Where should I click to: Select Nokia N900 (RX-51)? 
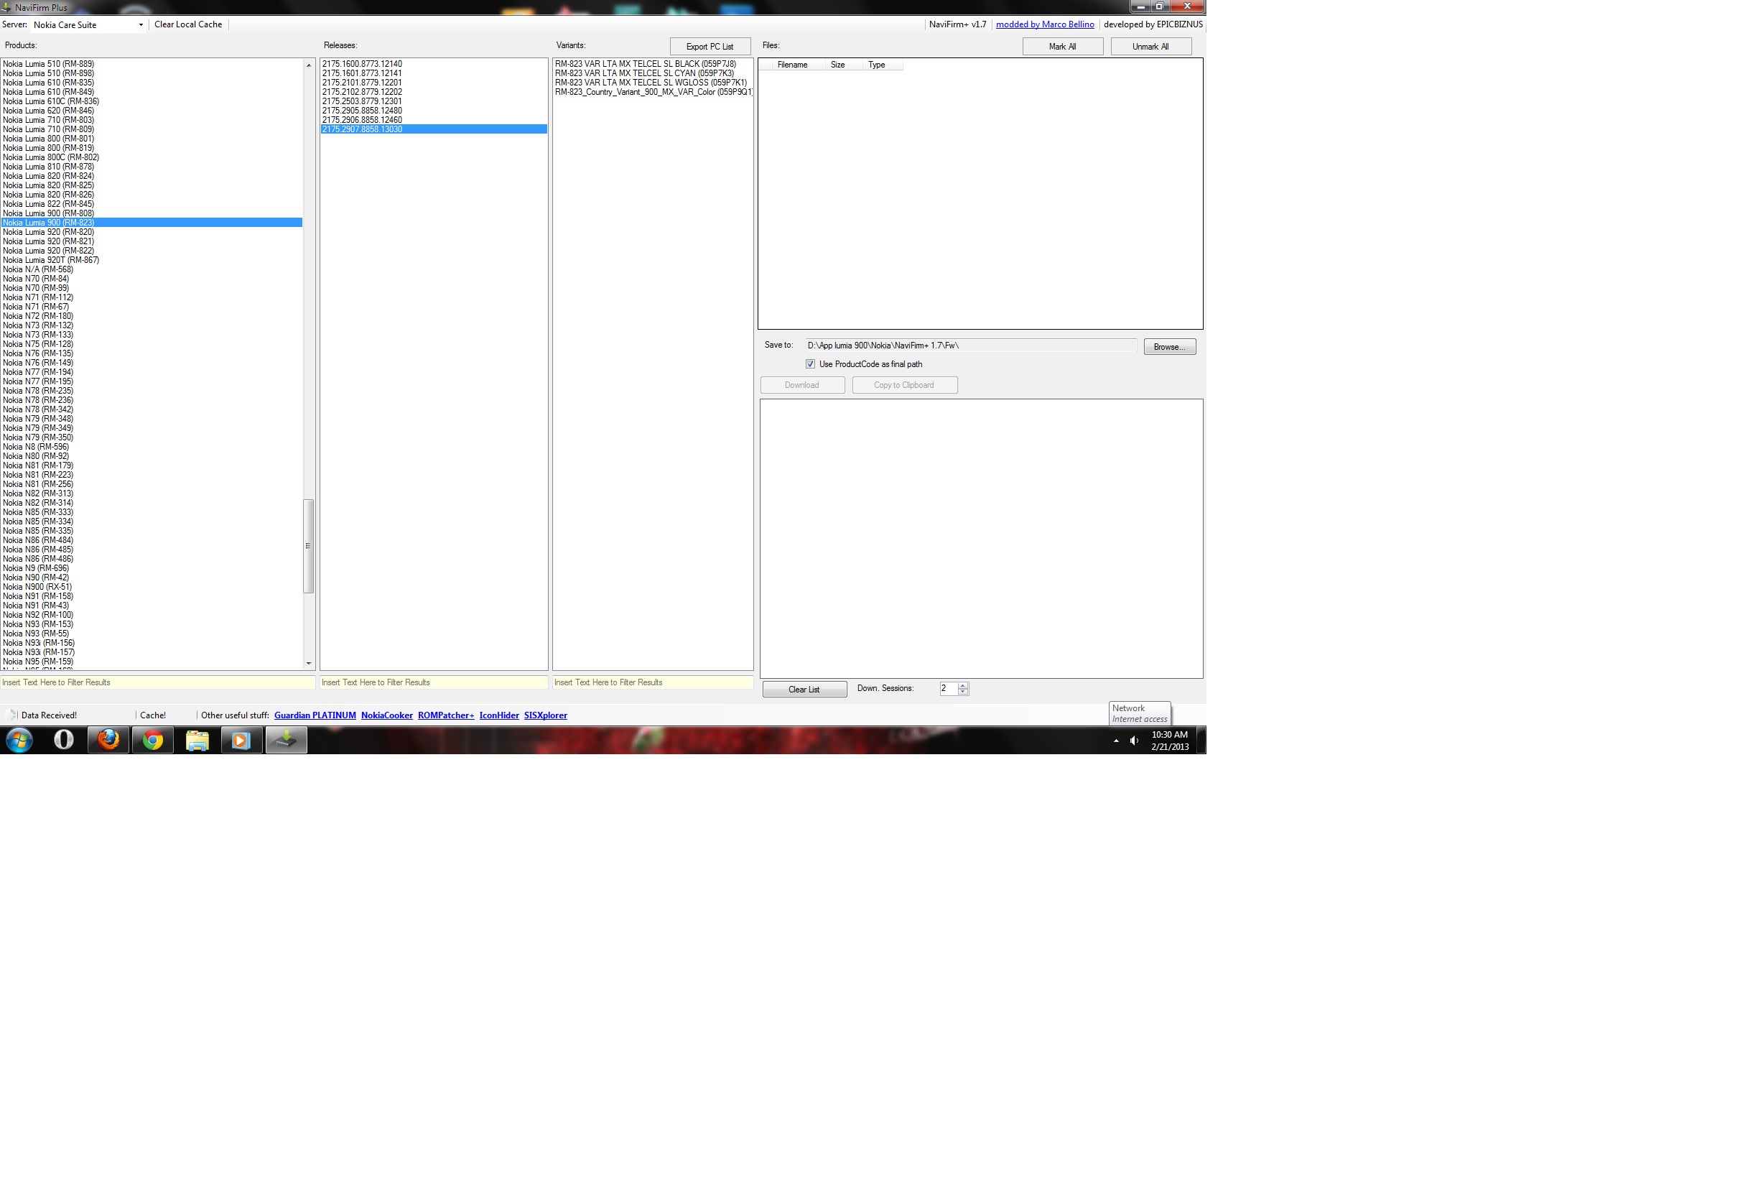[152, 588]
